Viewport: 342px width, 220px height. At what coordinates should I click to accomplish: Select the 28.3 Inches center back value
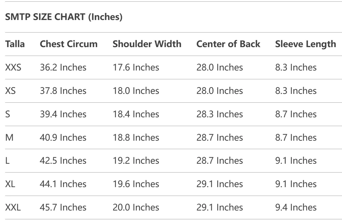click(220, 114)
